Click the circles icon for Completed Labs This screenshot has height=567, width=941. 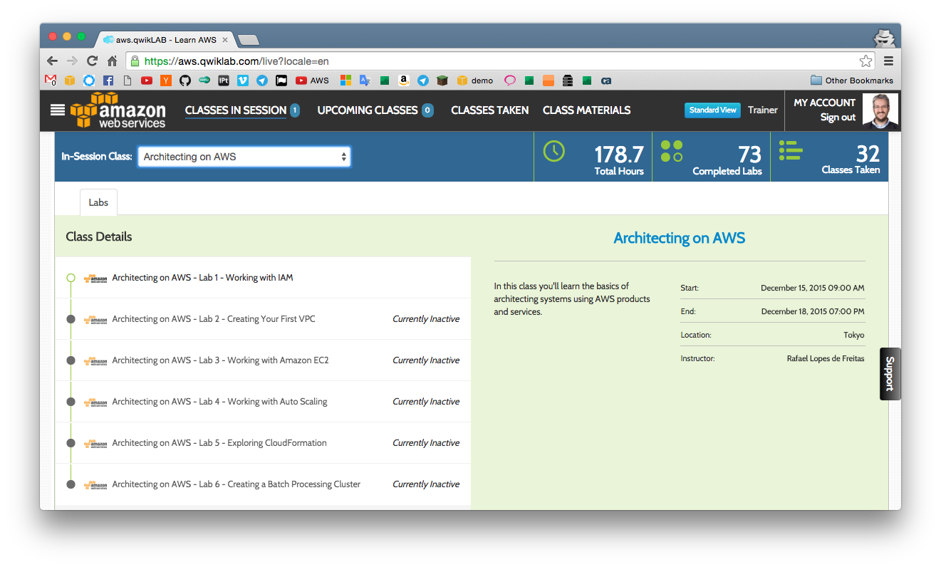pyautogui.click(x=672, y=151)
